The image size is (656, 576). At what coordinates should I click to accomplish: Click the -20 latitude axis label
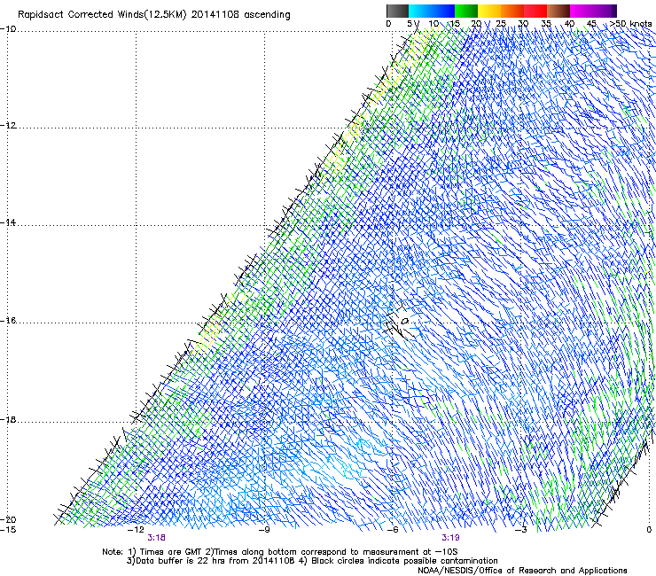tap(8, 519)
